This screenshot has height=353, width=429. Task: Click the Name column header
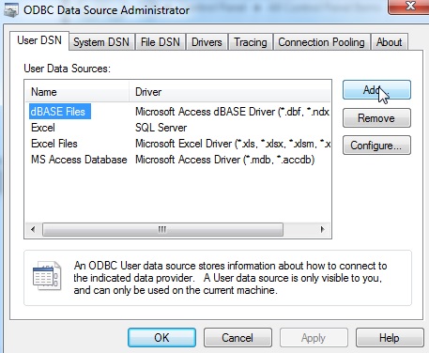[77, 92]
